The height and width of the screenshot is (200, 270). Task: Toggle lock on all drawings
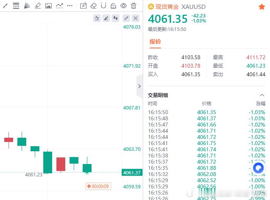point(113,6)
